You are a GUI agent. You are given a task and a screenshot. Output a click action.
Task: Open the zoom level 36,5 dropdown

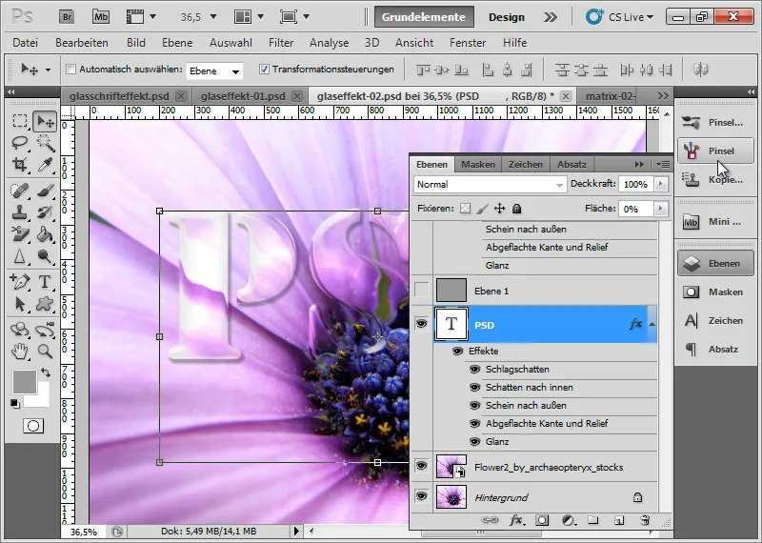(212, 17)
